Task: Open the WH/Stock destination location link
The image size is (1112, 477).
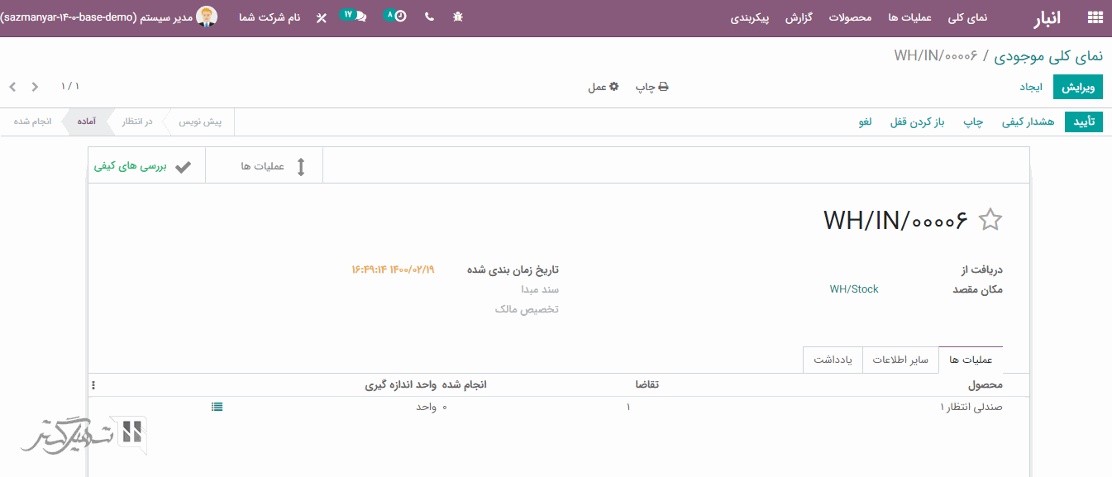Action: click(854, 289)
